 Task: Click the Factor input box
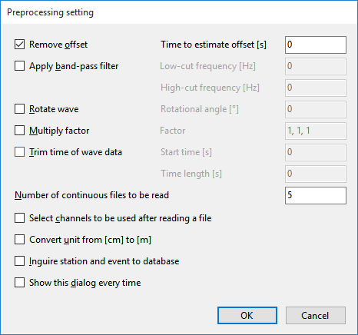coord(316,131)
